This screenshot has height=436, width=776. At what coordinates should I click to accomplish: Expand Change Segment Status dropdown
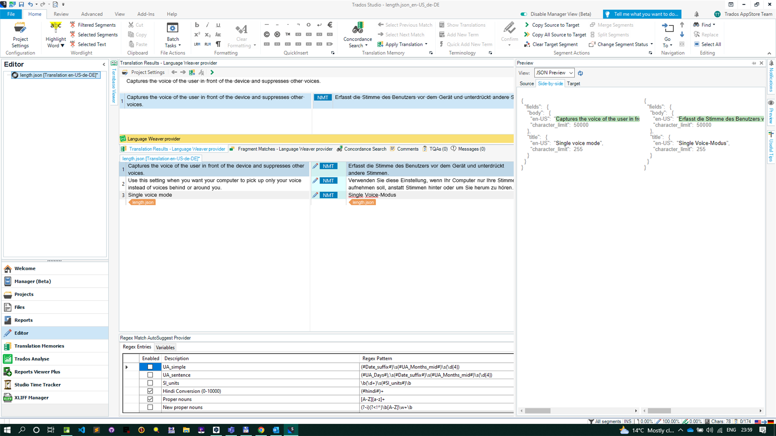point(651,44)
